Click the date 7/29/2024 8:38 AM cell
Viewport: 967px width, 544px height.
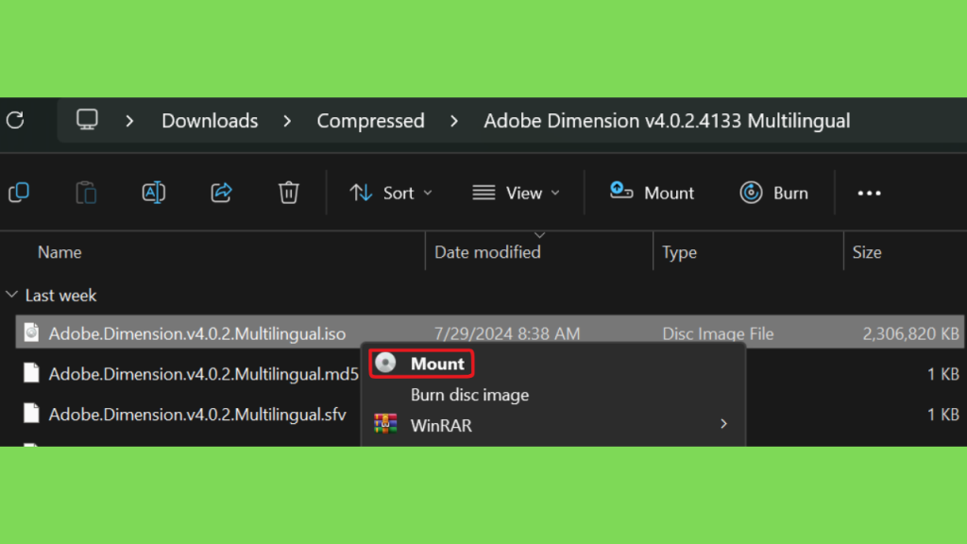507,333
